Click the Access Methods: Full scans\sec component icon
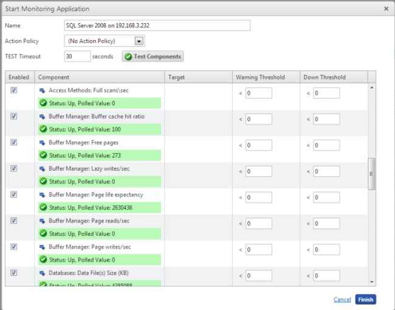 [42, 91]
